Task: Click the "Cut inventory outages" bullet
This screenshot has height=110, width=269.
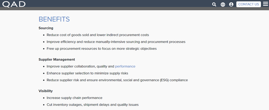Action: pos(93,105)
